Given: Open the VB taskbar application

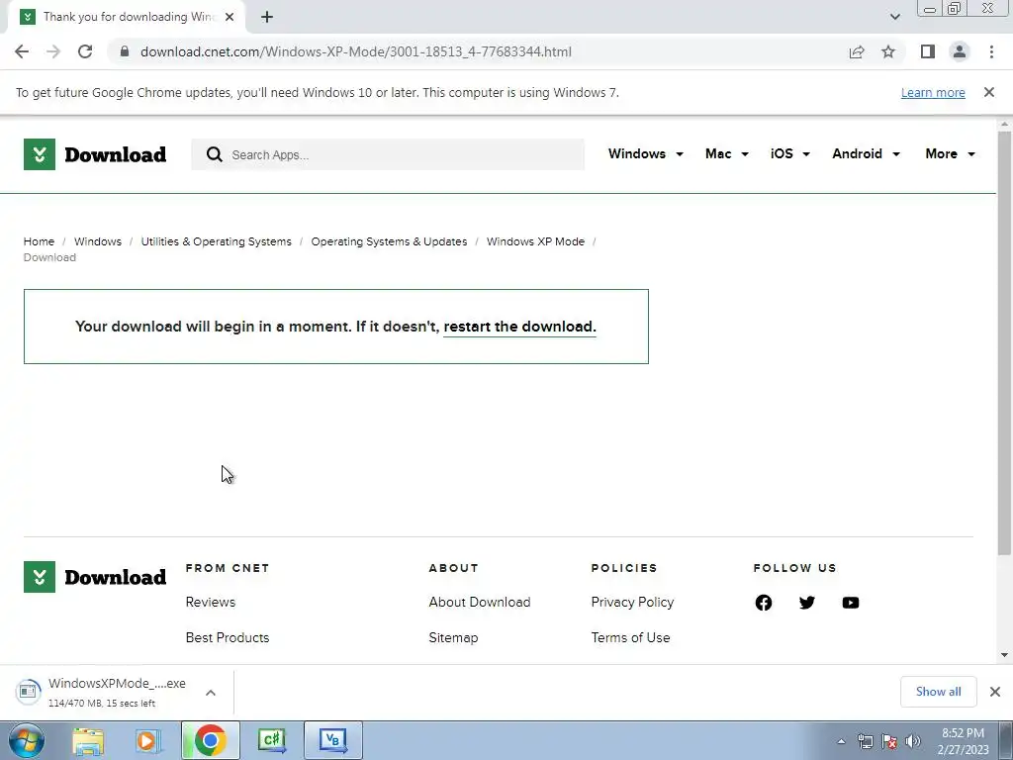Looking at the screenshot, I should [x=332, y=740].
